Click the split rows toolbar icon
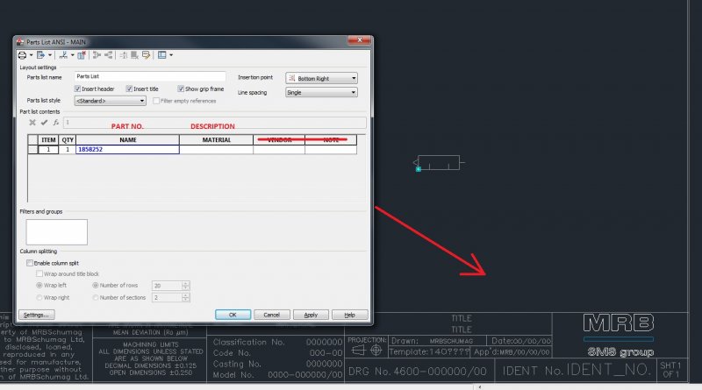 [109, 55]
